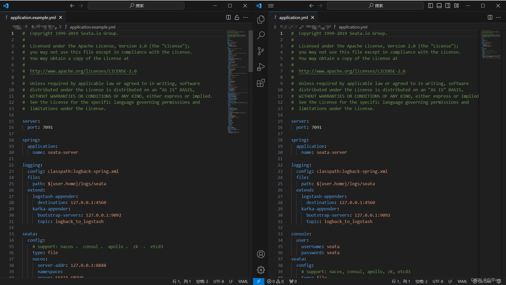Change language mode YAML in left window
Image resolution: width=506 pixels, height=285 pixels.
coord(243,281)
